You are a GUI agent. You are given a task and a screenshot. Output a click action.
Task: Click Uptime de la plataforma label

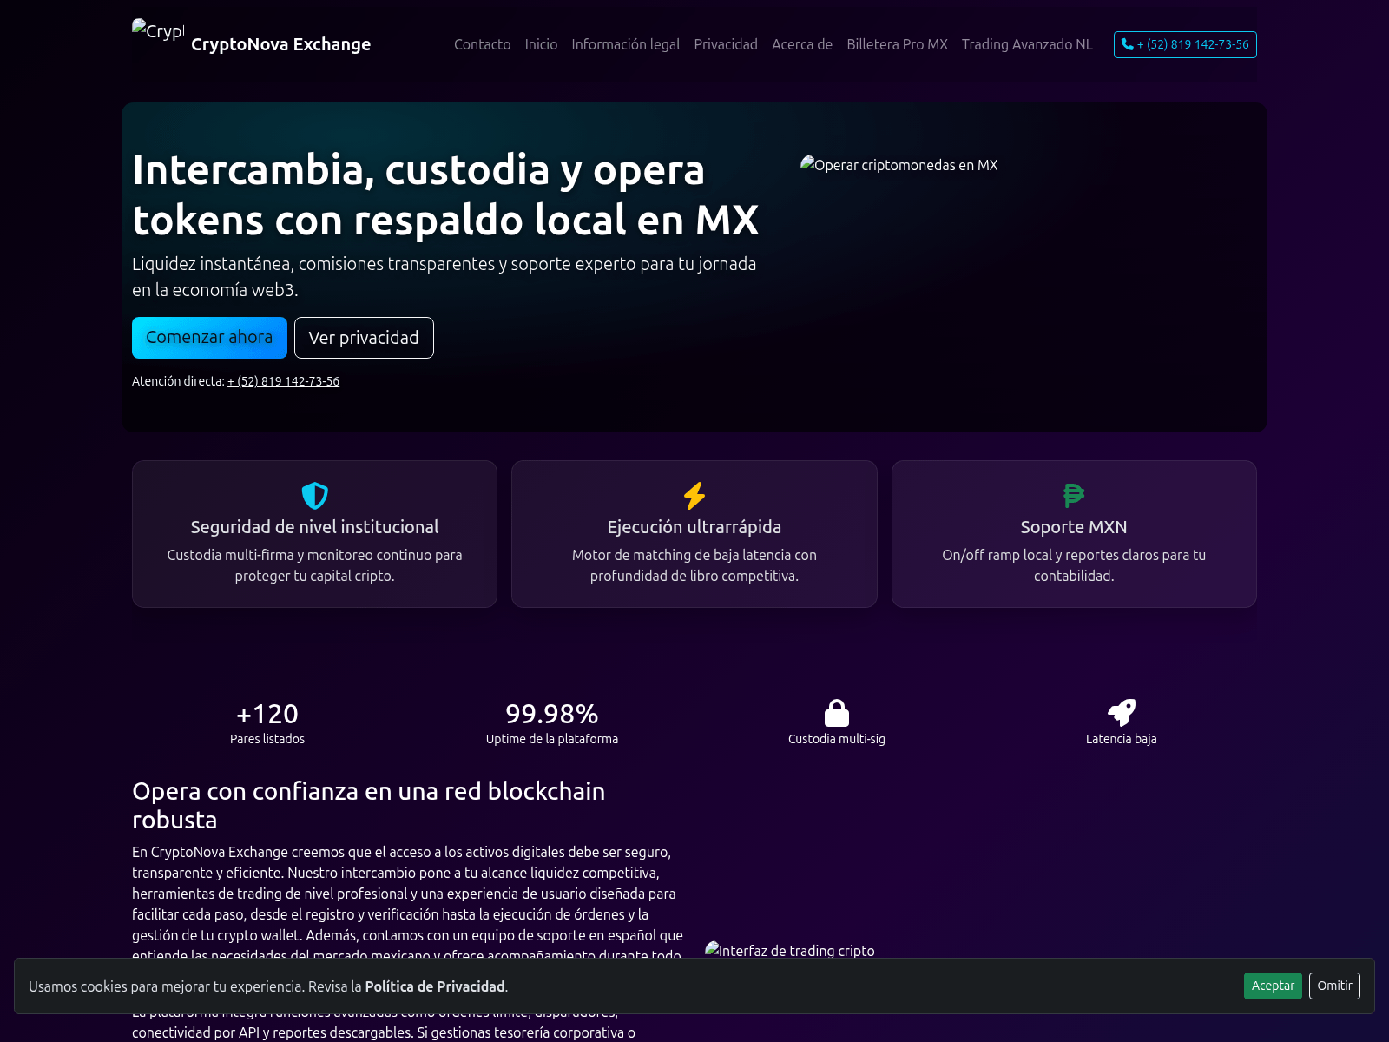(x=552, y=739)
